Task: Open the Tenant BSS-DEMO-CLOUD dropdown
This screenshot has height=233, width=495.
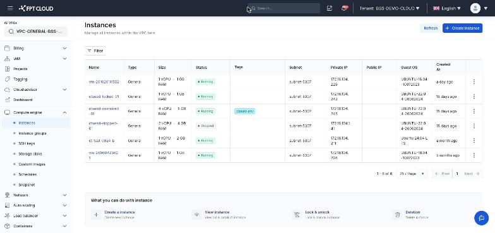Action: coord(390,8)
